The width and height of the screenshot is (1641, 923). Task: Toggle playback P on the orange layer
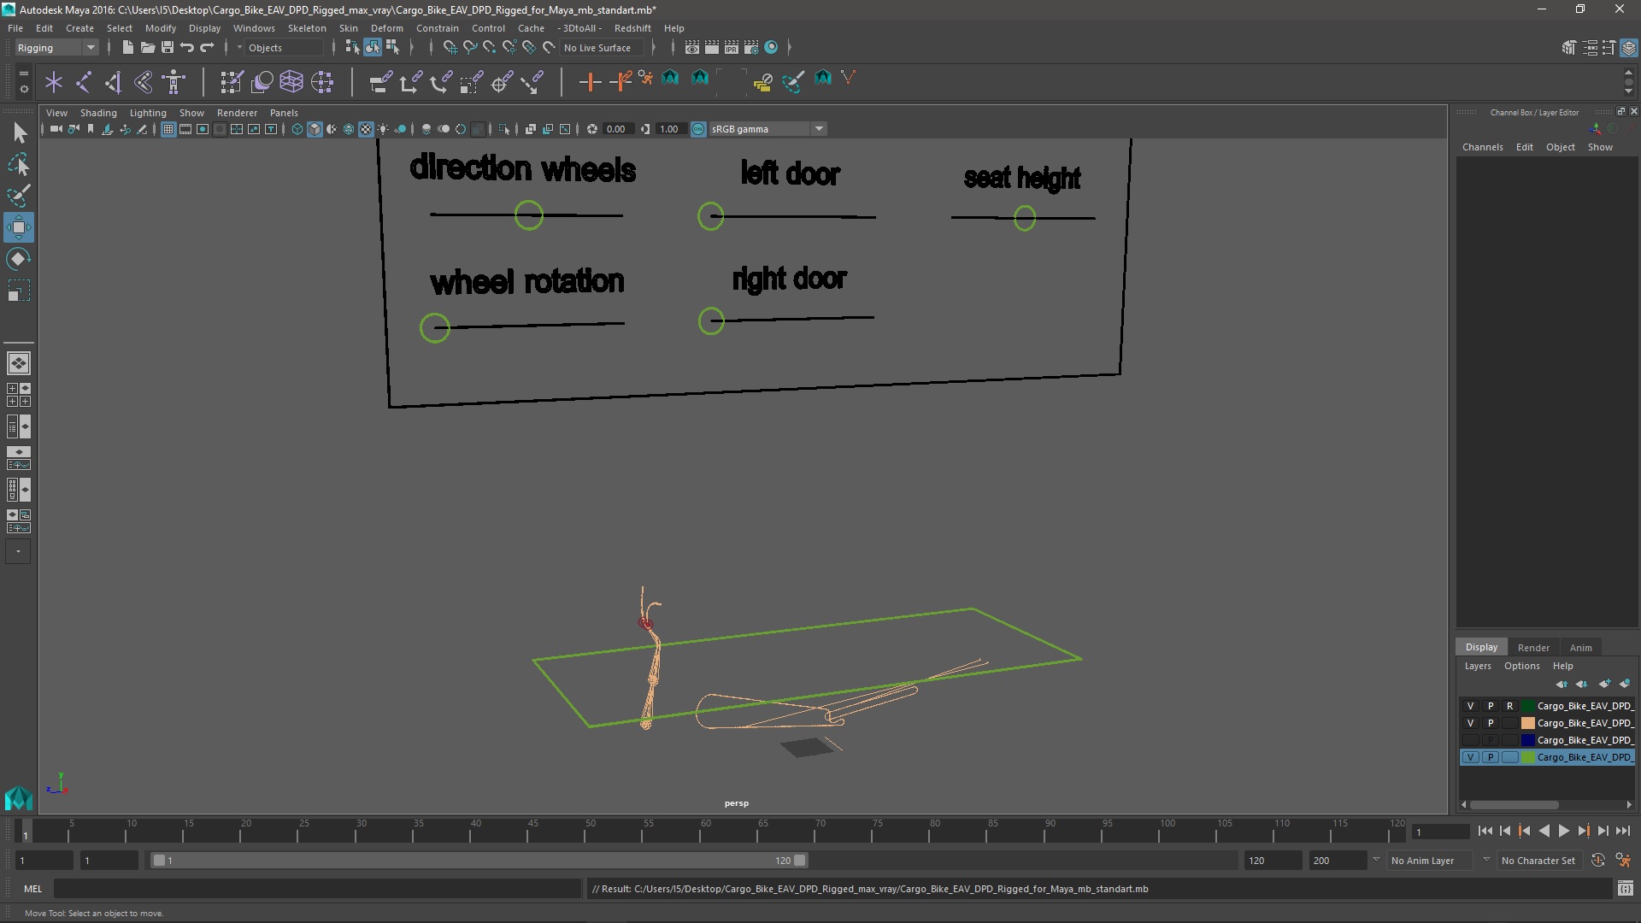coord(1491,723)
